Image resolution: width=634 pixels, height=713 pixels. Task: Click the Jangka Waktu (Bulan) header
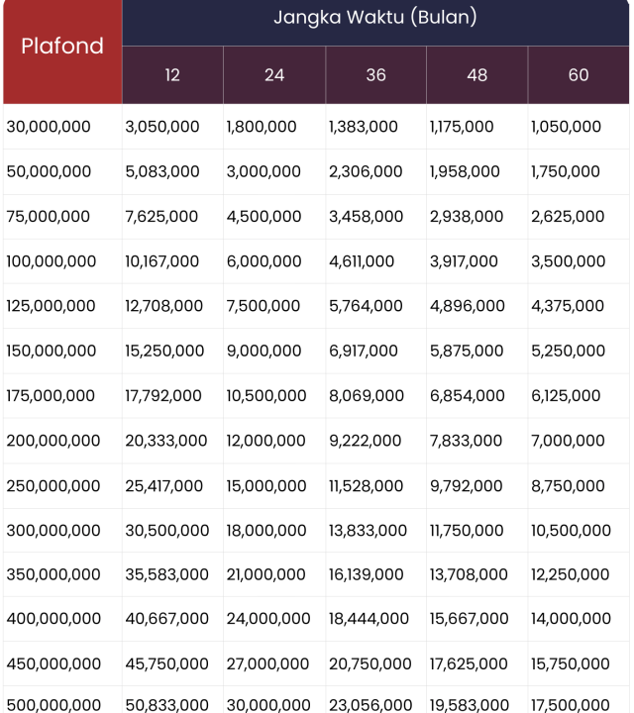point(375,18)
